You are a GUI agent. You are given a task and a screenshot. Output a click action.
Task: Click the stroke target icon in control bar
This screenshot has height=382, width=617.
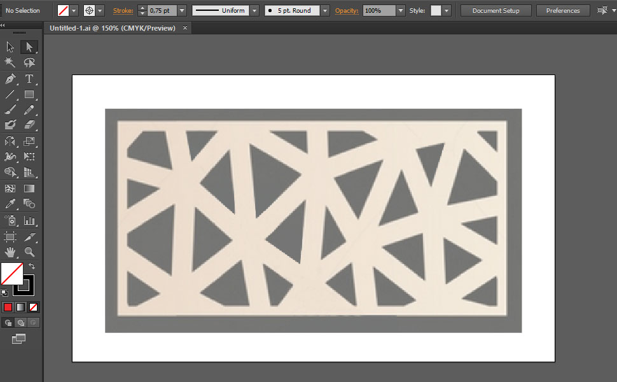point(89,11)
